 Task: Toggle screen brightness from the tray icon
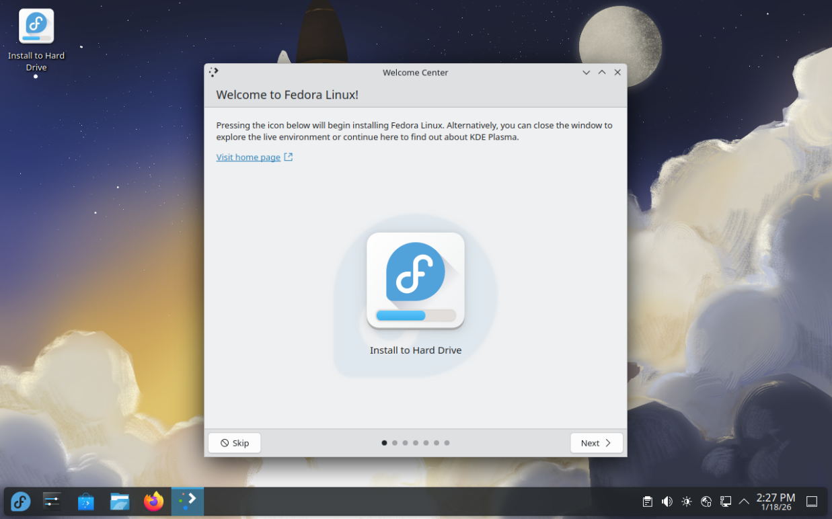pyautogui.click(x=686, y=501)
